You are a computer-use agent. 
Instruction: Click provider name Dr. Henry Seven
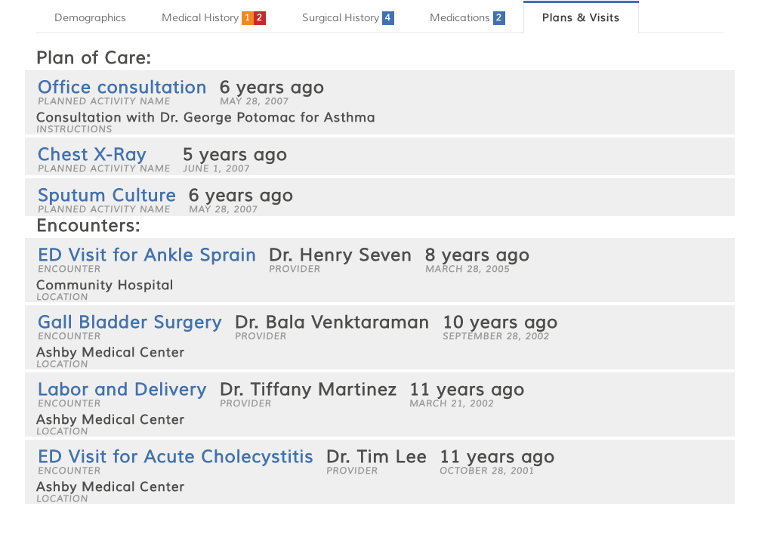(340, 256)
